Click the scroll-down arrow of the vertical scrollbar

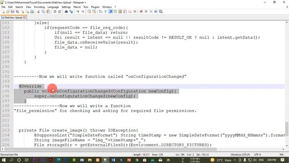287,146
